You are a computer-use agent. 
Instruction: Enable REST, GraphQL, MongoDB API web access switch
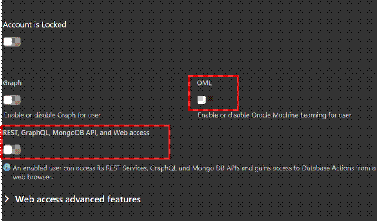pos(12,149)
